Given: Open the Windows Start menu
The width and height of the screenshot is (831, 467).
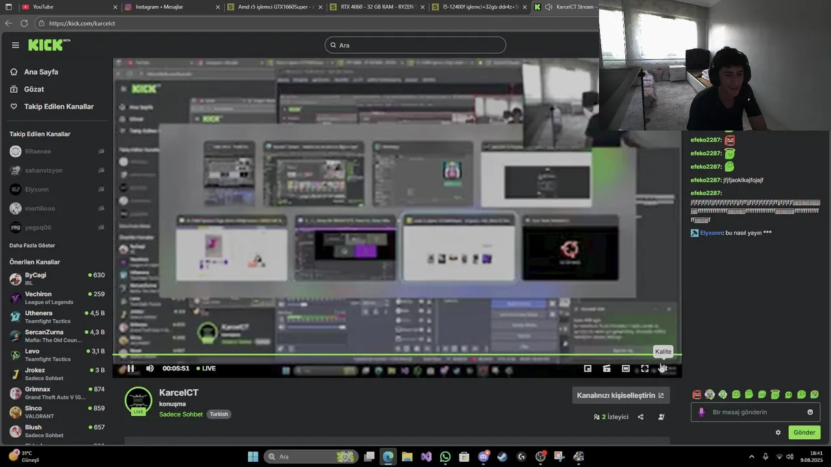Looking at the screenshot, I should [x=253, y=457].
